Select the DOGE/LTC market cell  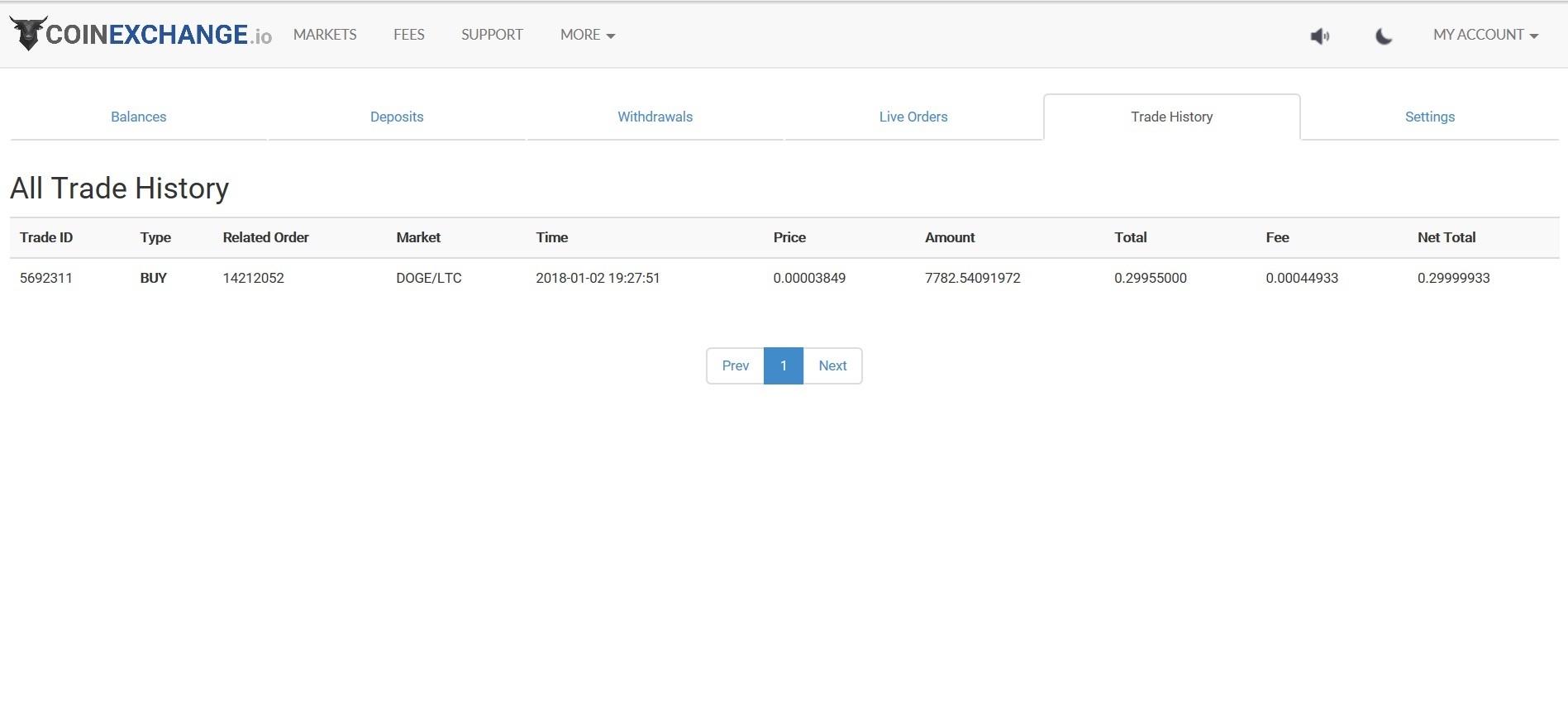(x=429, y=278)
